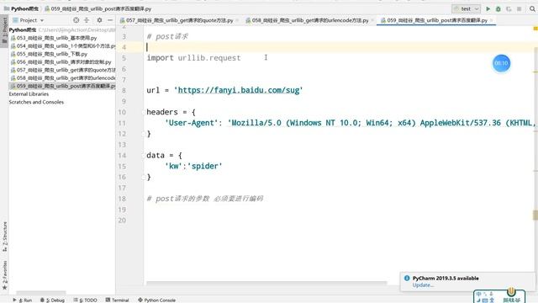538x303 pixels.
Task: Toggle the Favorites tool window side tab
Action: (x=4, y=275)
